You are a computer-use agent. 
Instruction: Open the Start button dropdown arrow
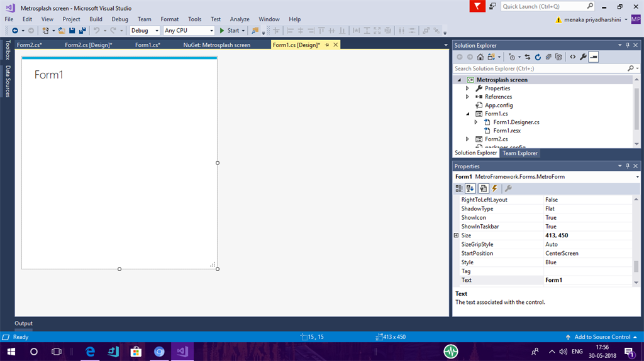pos(243,30)
